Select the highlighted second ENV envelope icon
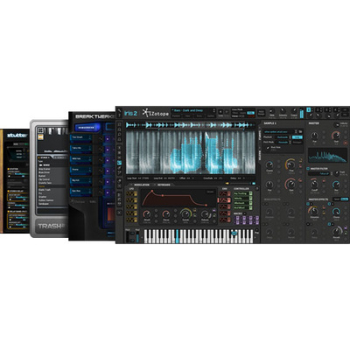 [224, 200]
